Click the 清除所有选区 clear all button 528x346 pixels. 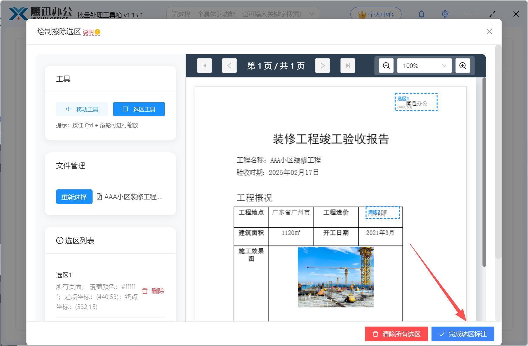click(396, 334)
